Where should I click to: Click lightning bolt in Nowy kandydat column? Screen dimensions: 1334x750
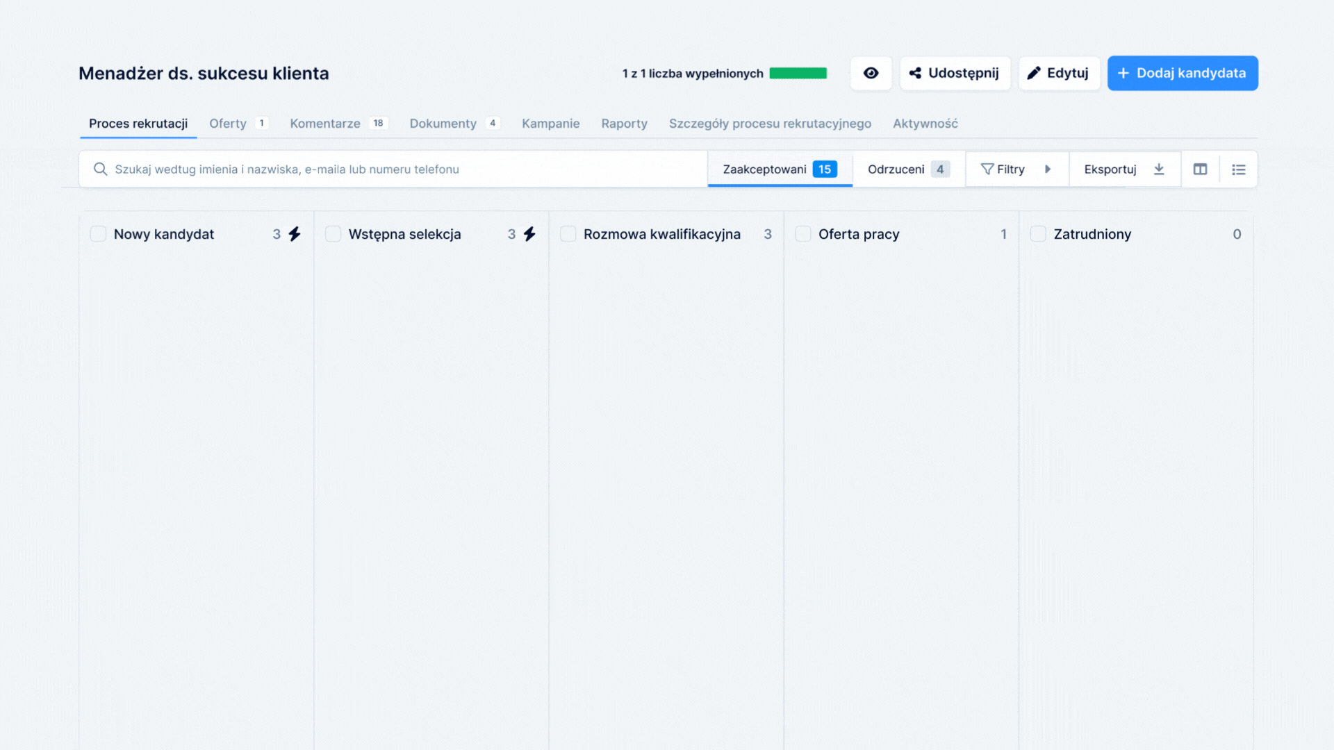tap(295, 234)
